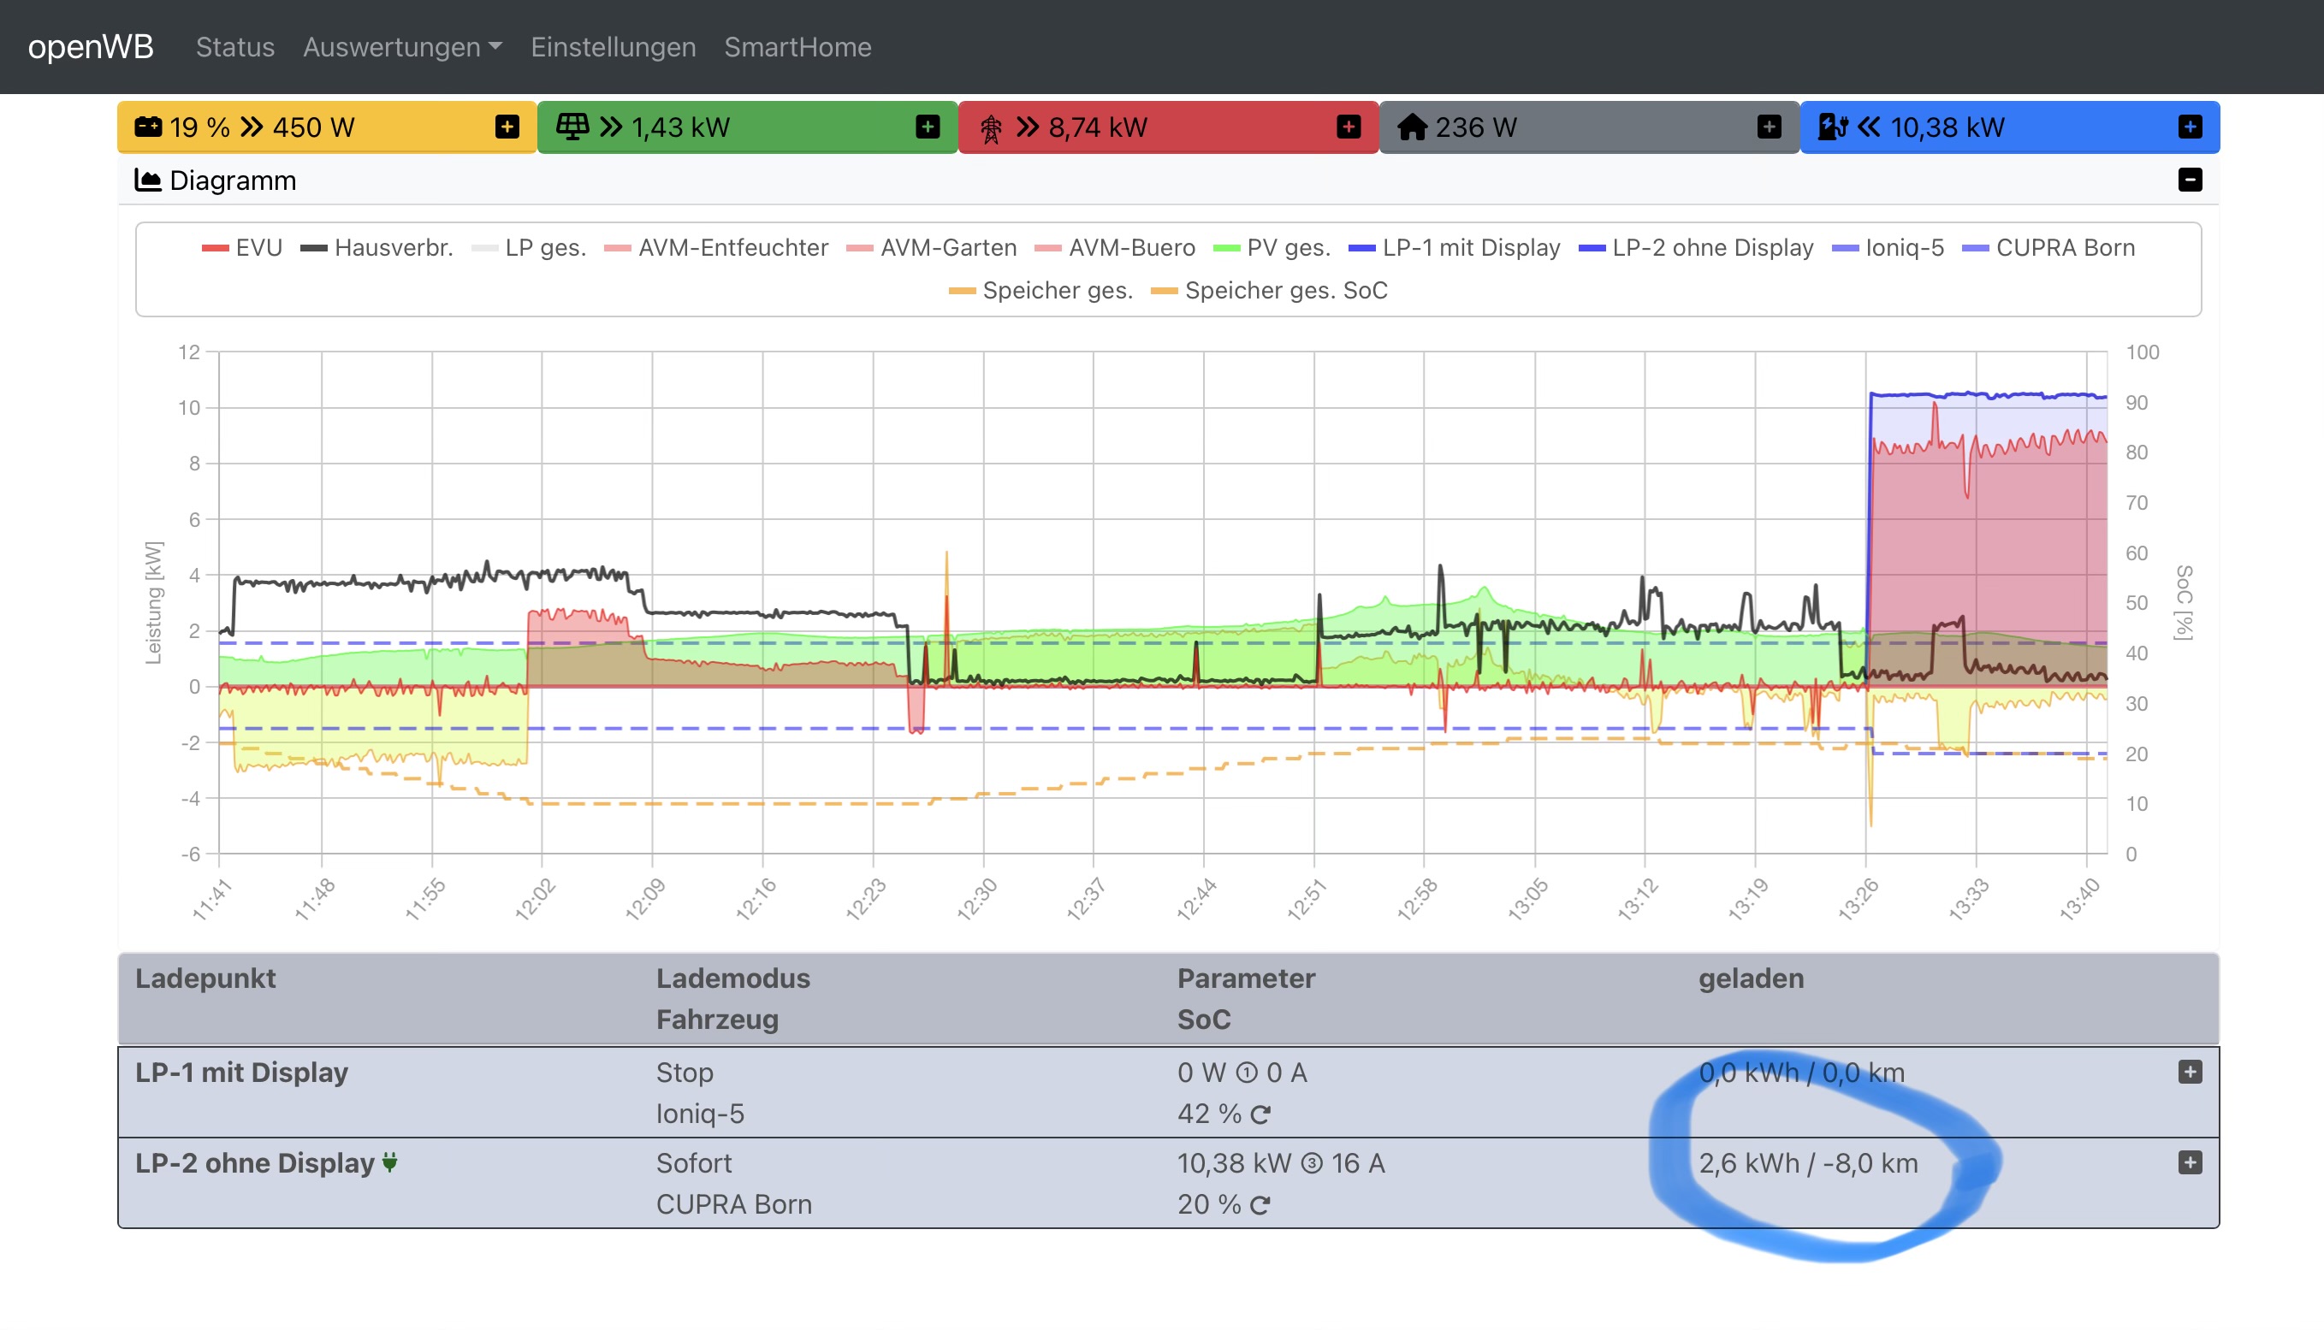2324x1330 pixels.
Task: Expand the house consumption 236 W plus icon
Action: coord(1769,127)
